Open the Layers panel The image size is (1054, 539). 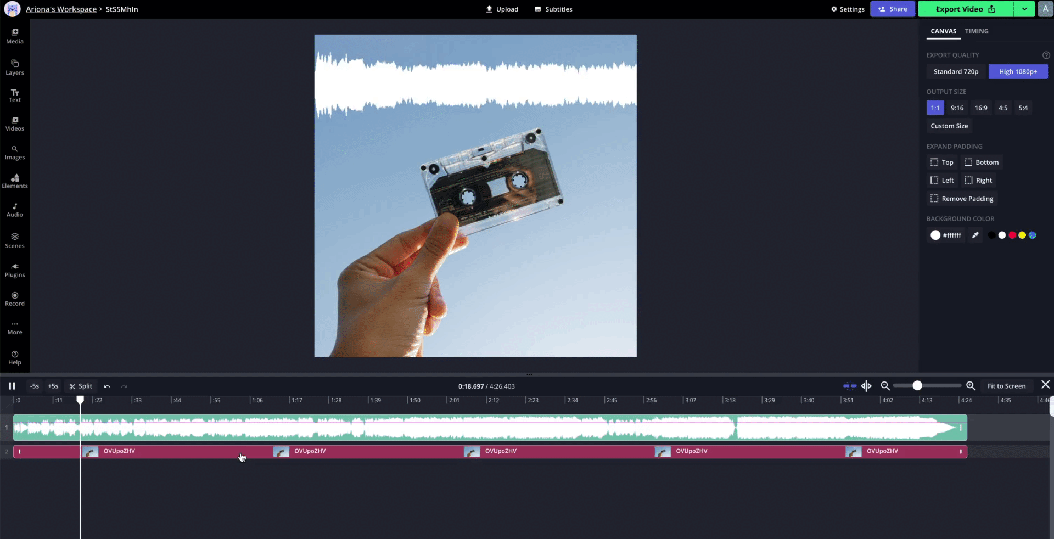15,67
